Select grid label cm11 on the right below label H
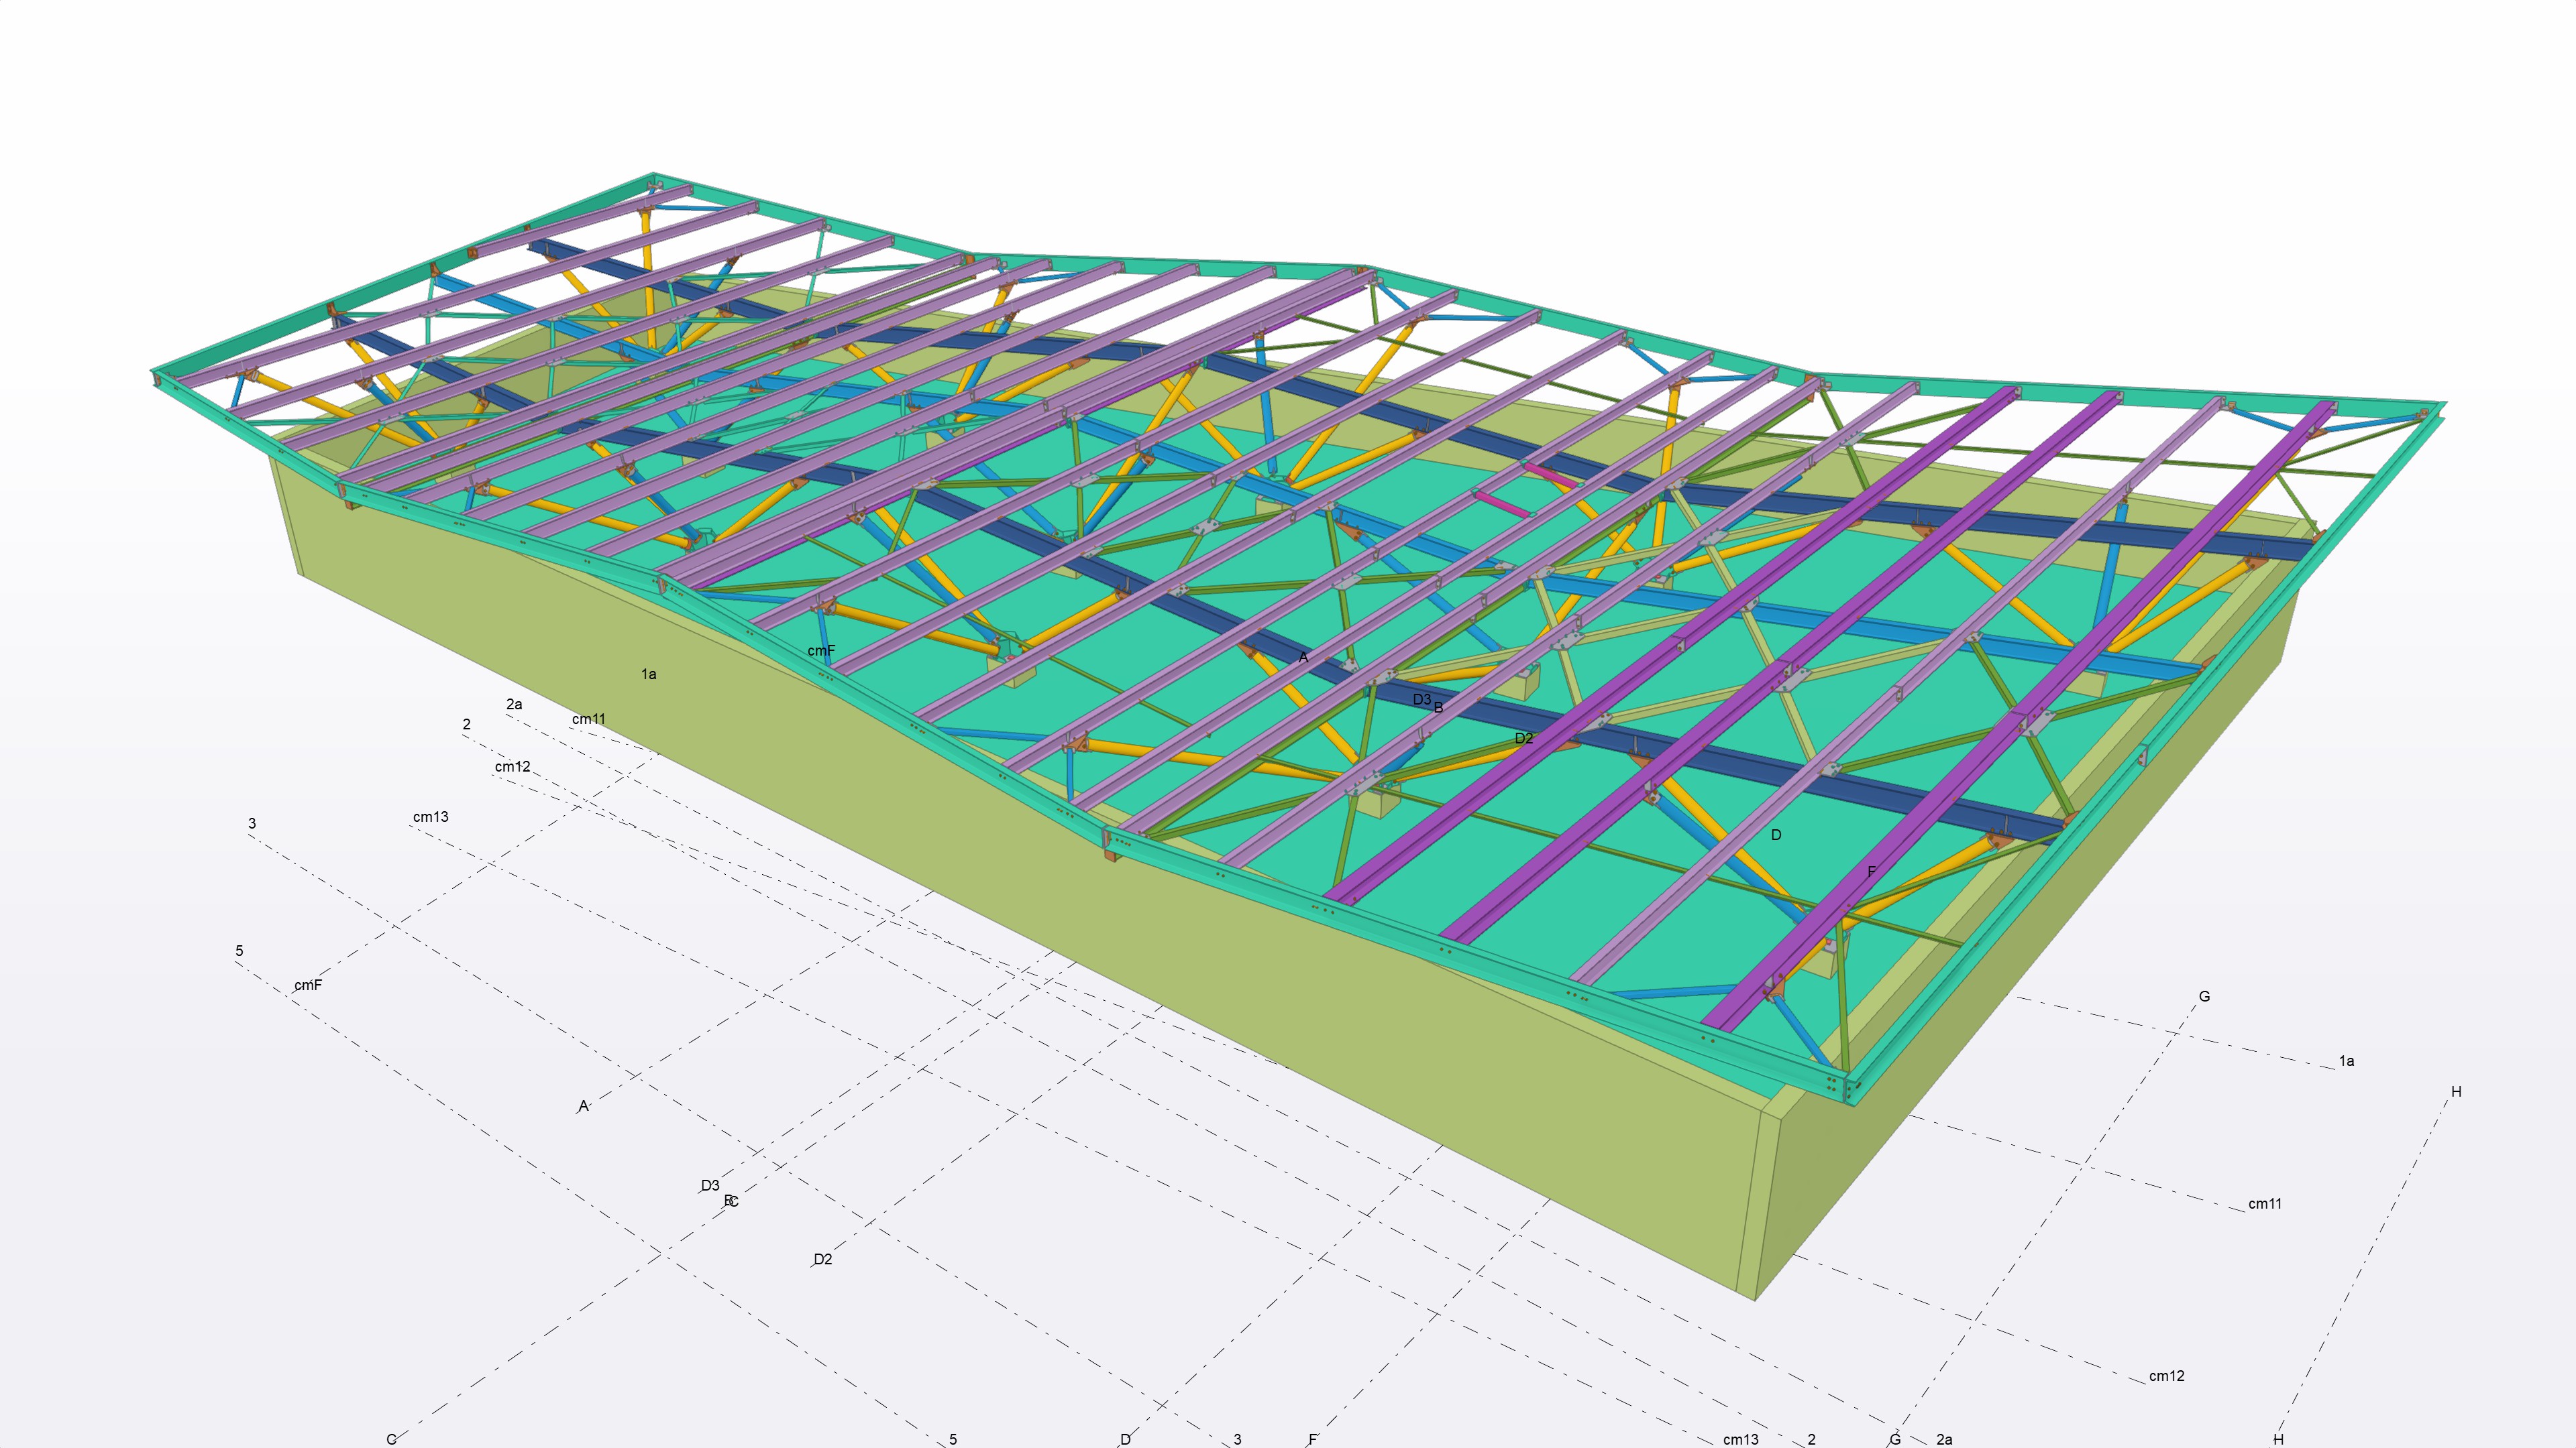Viewport: 2576px width, 1448px height. click(2264, 1203)
